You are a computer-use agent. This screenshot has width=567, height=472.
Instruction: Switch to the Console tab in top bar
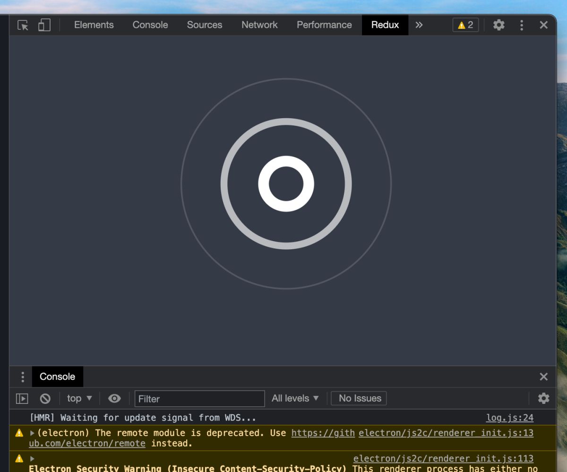pos(150,25)
